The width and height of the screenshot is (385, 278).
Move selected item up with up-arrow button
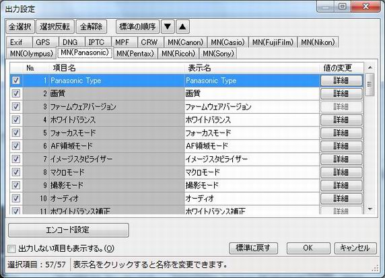(182, 26)
